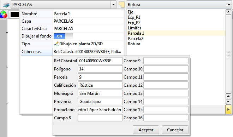Click the Dibujo en planta type icon
Screen dimensions: 233x137
click(56, 44)
